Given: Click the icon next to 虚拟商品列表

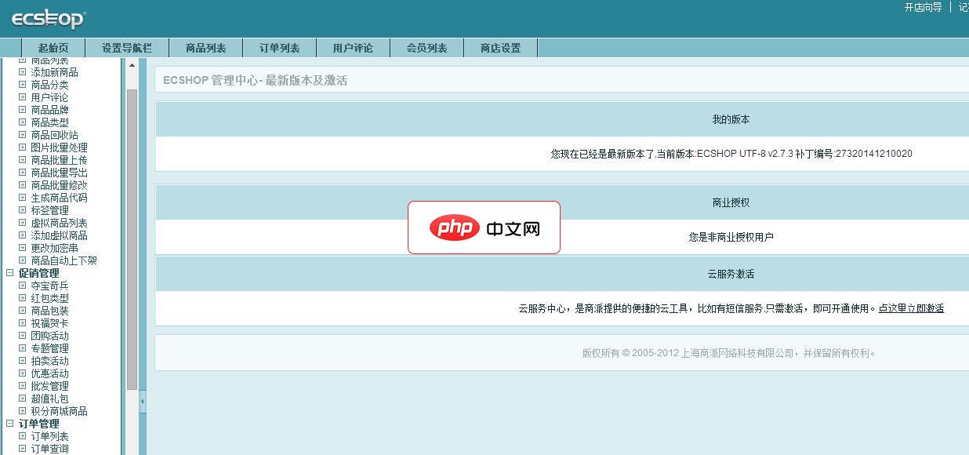Looking at the screenshot, I should click(24, 223).
